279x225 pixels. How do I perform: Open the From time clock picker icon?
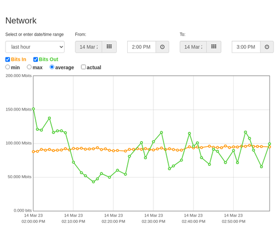point(162,47)
